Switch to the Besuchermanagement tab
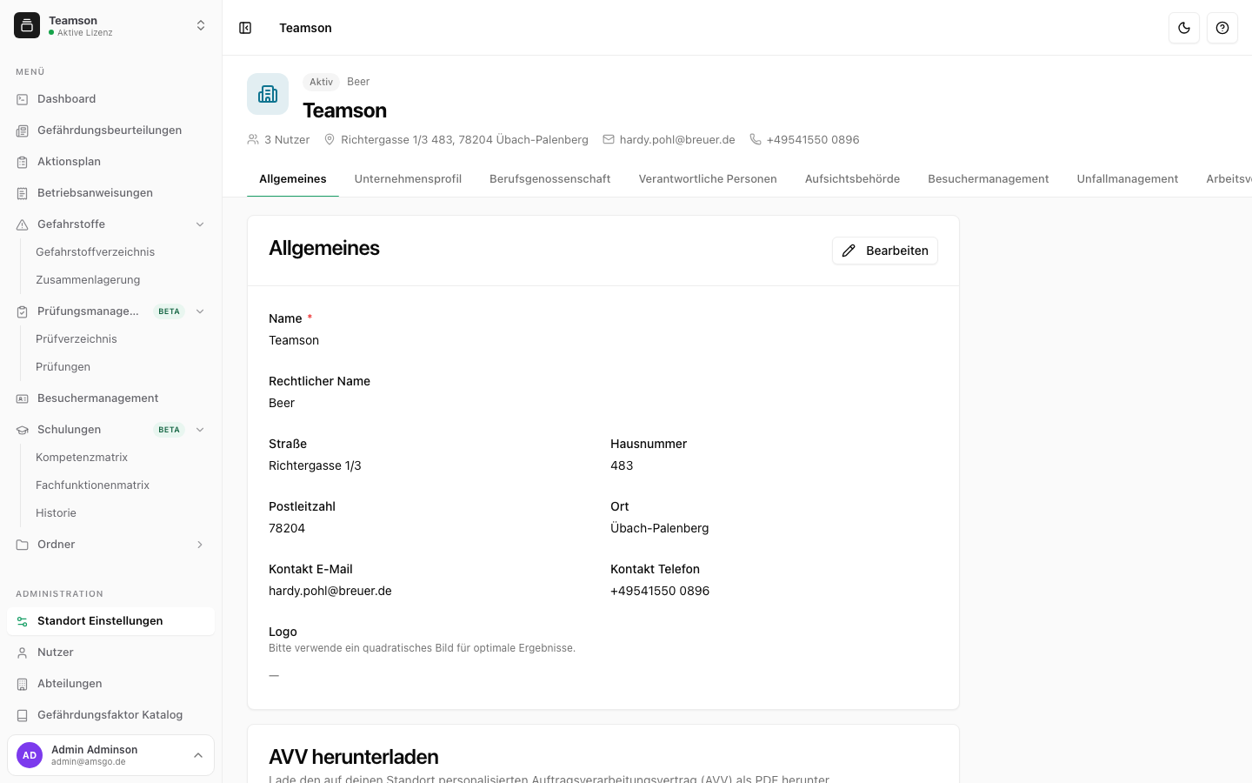The height and width of the screenshot is (783, 1252). [989, 179]
